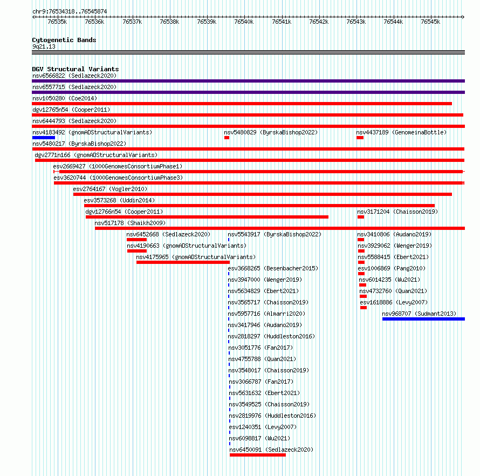Select nsv3171204 (Chaisson2019) label
480x476 pixels.
[x=397, y=212]
